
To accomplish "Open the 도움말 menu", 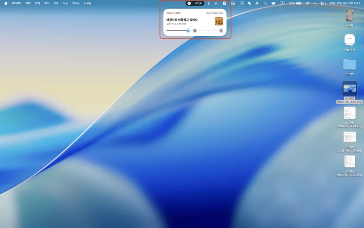I will click(x=88, y=3).
